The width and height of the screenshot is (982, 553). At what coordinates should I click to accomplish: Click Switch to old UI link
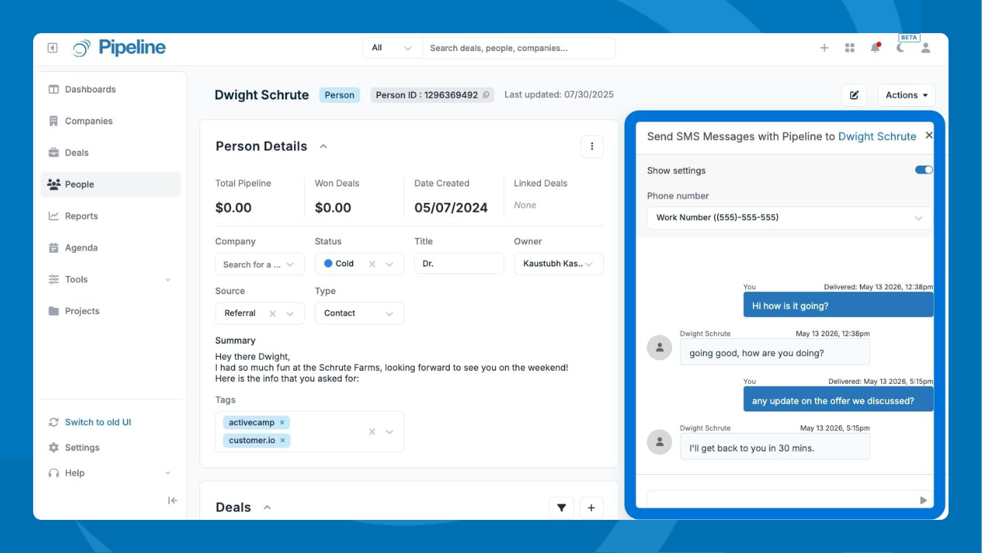[97, 422]
